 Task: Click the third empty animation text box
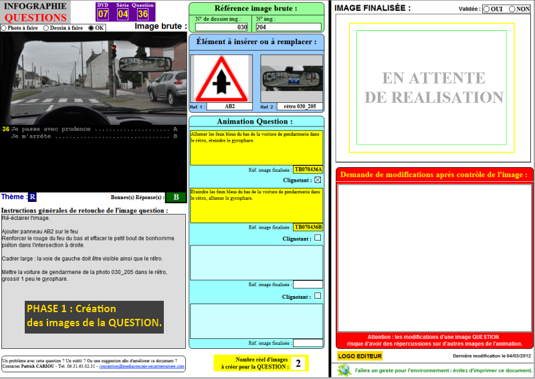pos(256,263)
